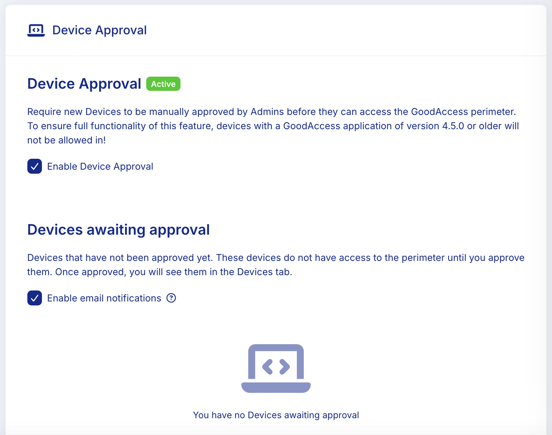Click the large laptop empty-state illustration
The height and width of the screenshot is (435, 552).
click(x=276, y=368)
